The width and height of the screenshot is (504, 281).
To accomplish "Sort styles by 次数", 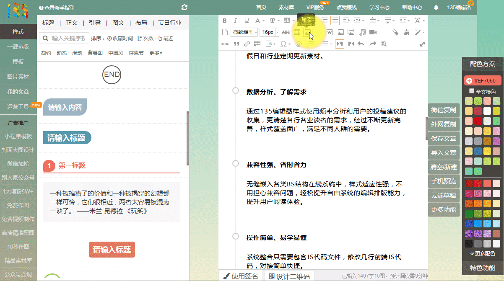I will tap(145, 39).
